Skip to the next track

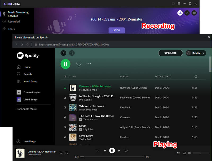(x=119, y=150)
